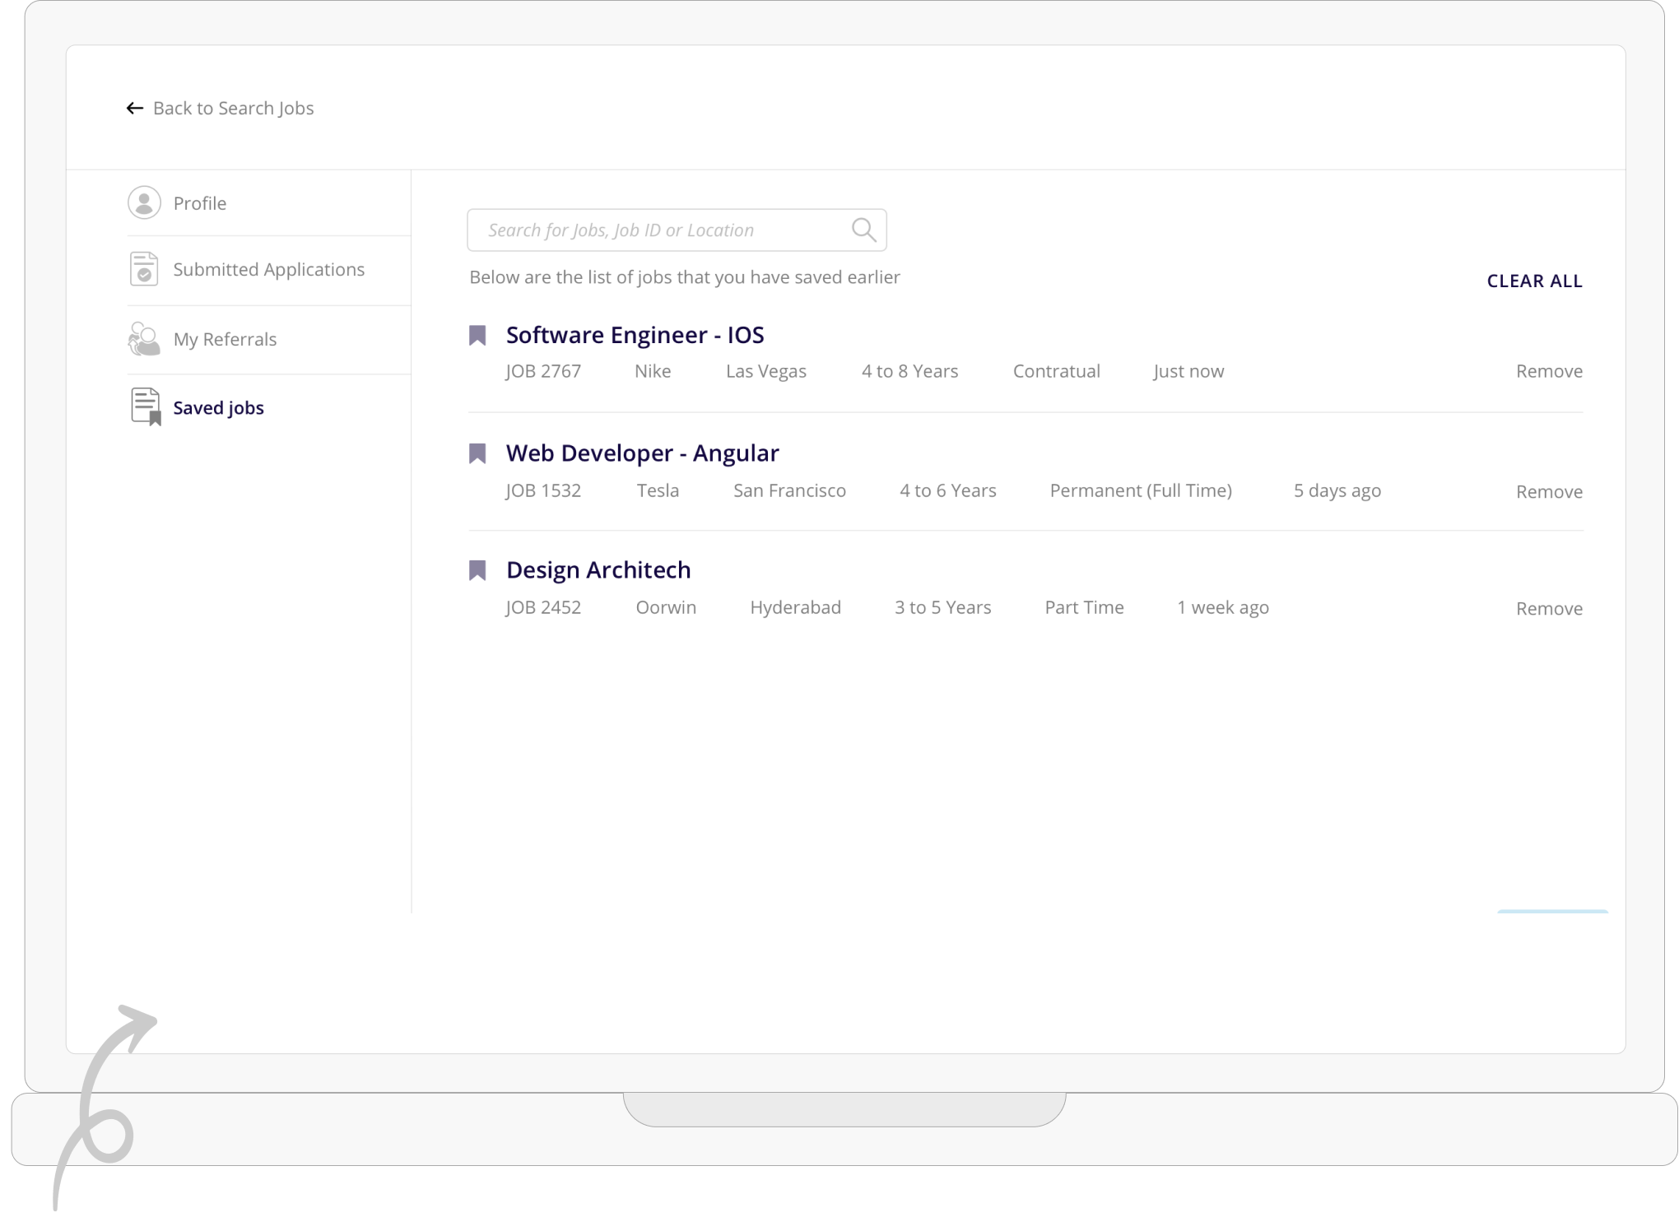
Task: Remove the Oorwin job 2452
Action: 1549,609
